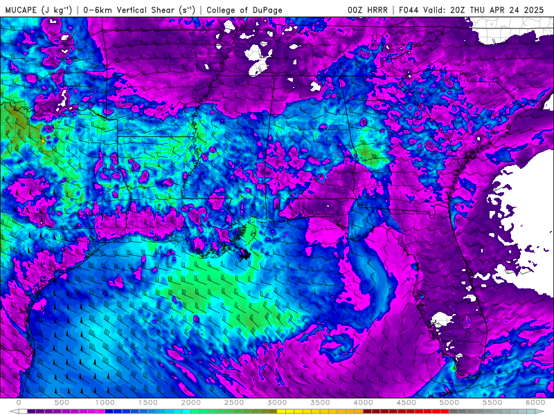This screenshot has width=554, height=415.
Task: Click the '1500' color scale label
Action: (148, 403)
